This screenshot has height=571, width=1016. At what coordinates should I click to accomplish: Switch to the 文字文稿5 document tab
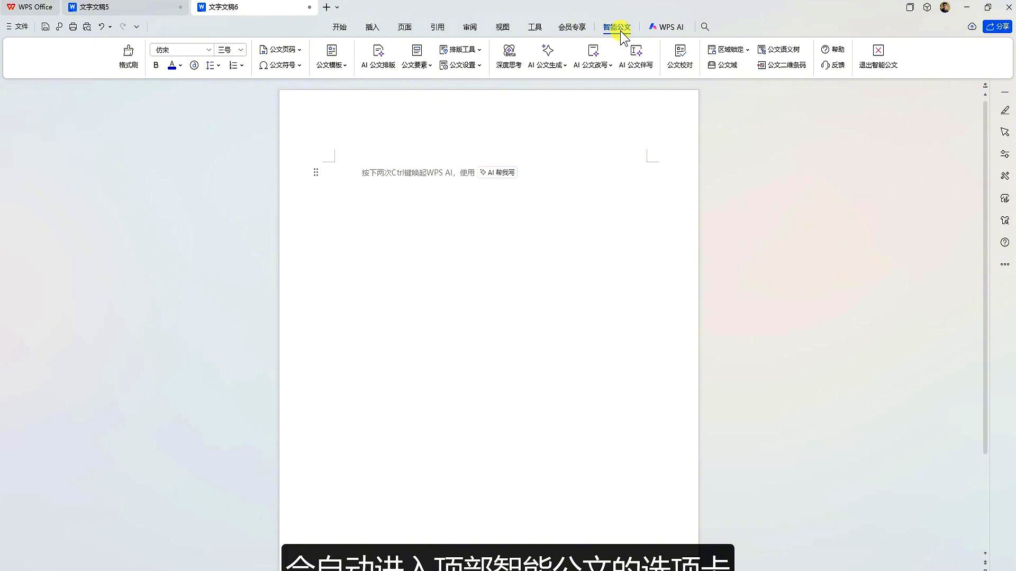click(x=125, y=7)
